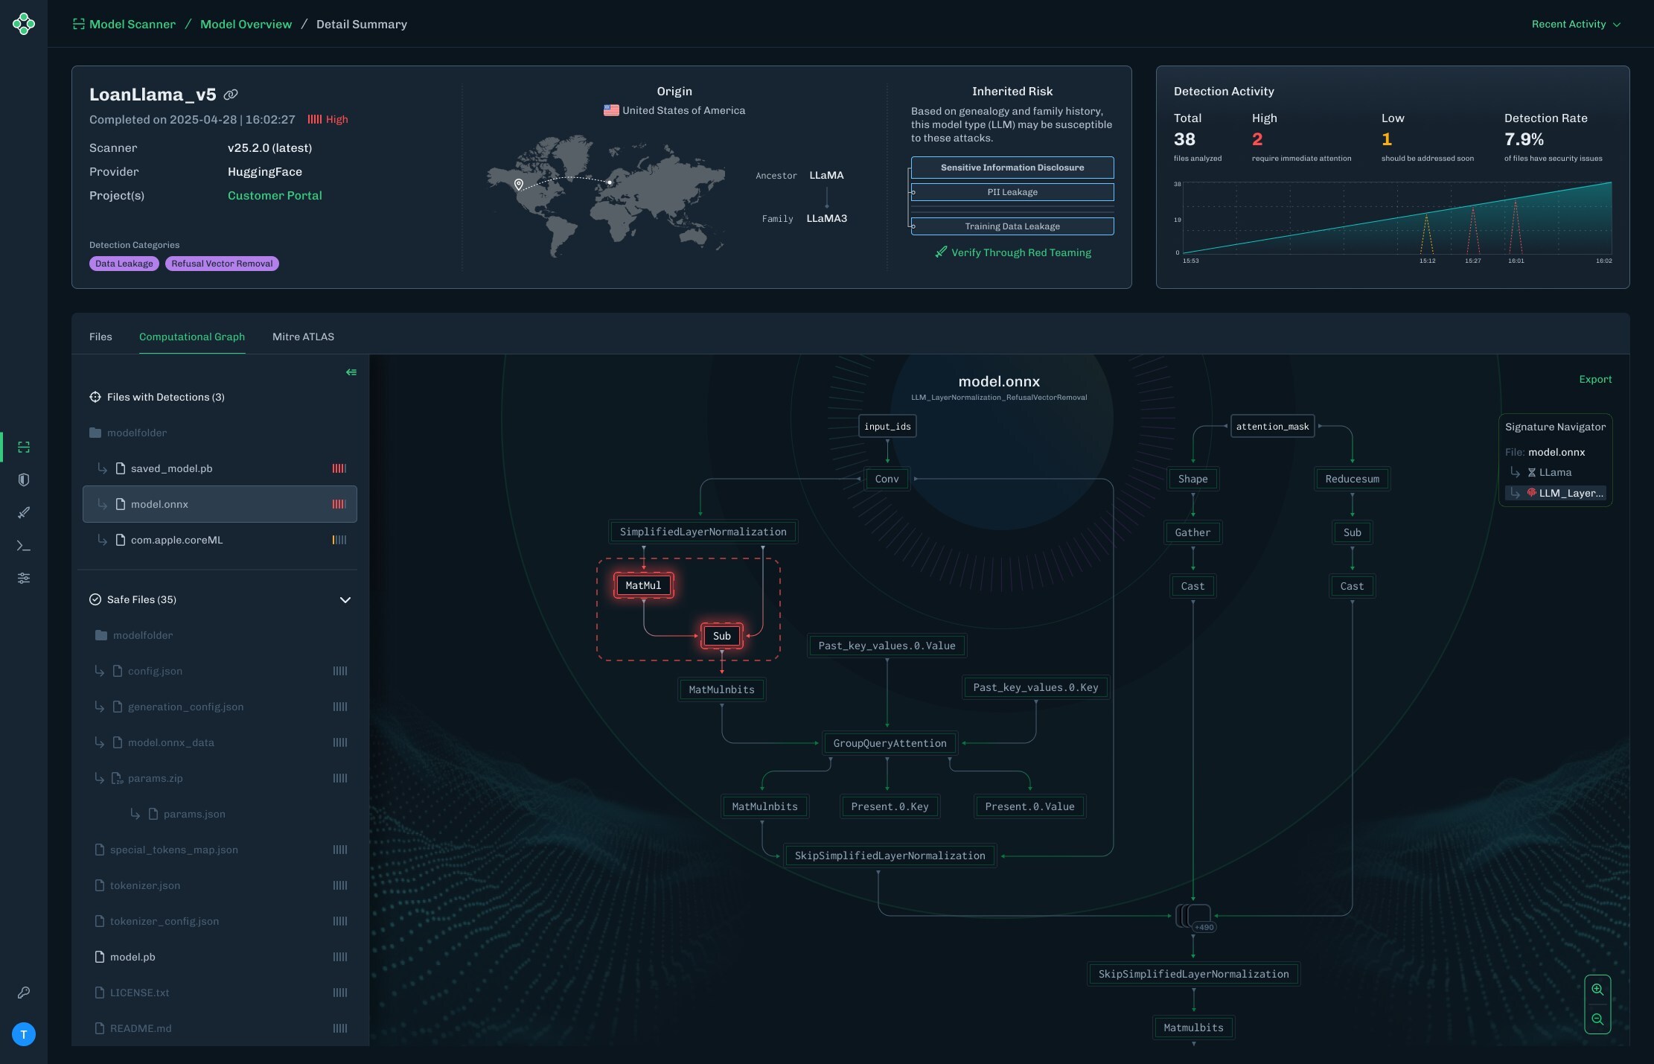Screen dimensions: 1654x1064
Task: Click the highlighted MatMul graph node
Action: [x=643, y=585]
